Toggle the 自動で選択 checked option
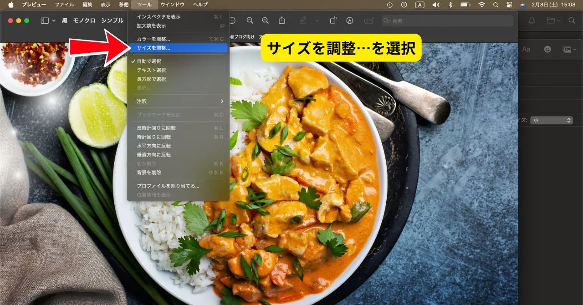 coord(149,61)
